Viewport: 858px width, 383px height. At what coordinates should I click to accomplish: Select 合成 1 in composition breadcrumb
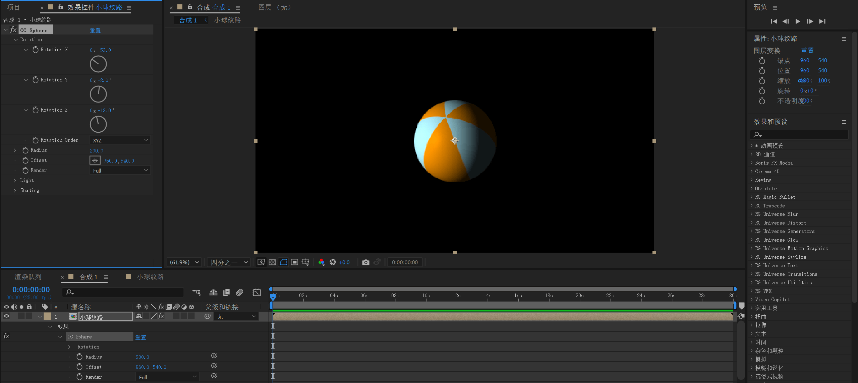[x=188, y=20]
